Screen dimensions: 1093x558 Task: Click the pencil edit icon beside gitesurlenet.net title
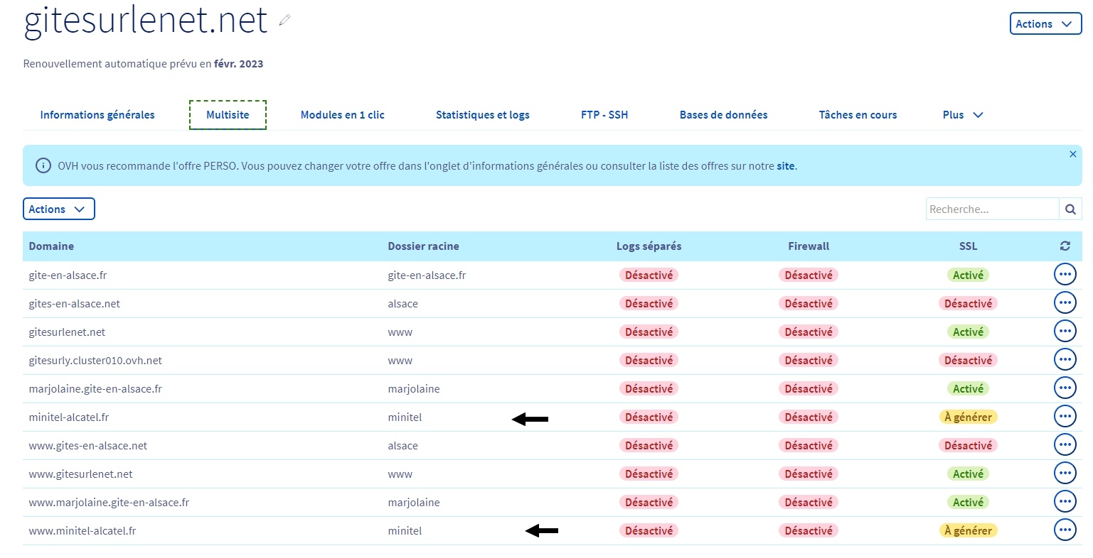(x=285, y=21)
